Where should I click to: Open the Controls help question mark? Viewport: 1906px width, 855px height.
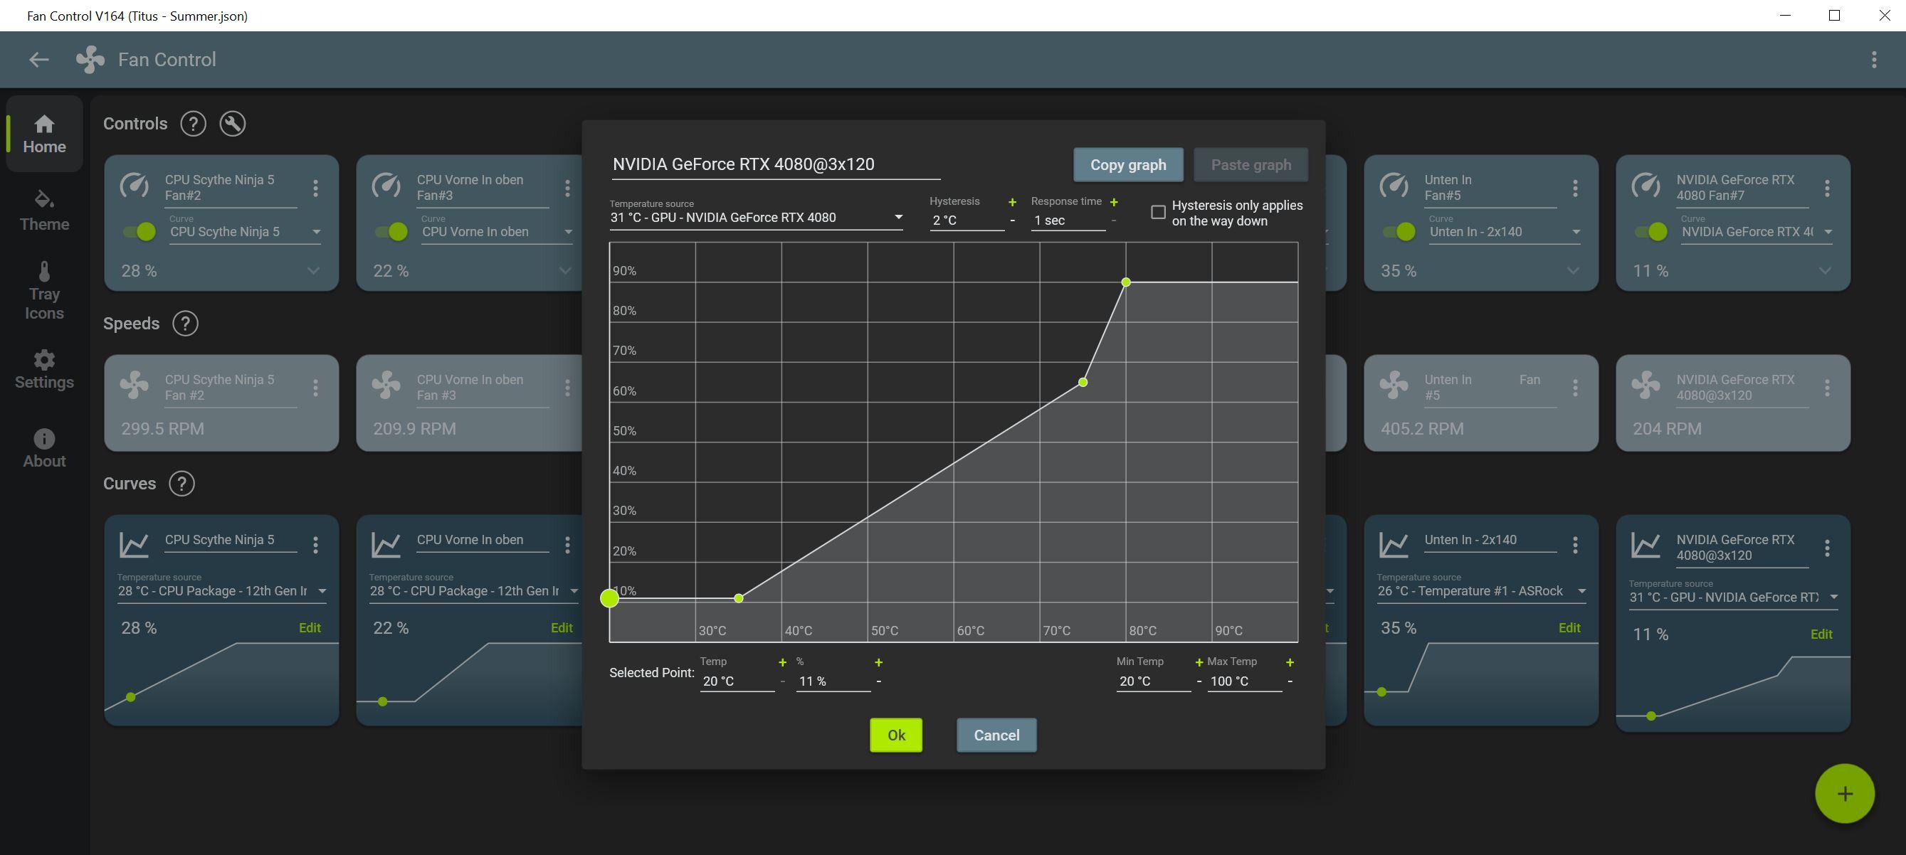click(x=193, y=124)
